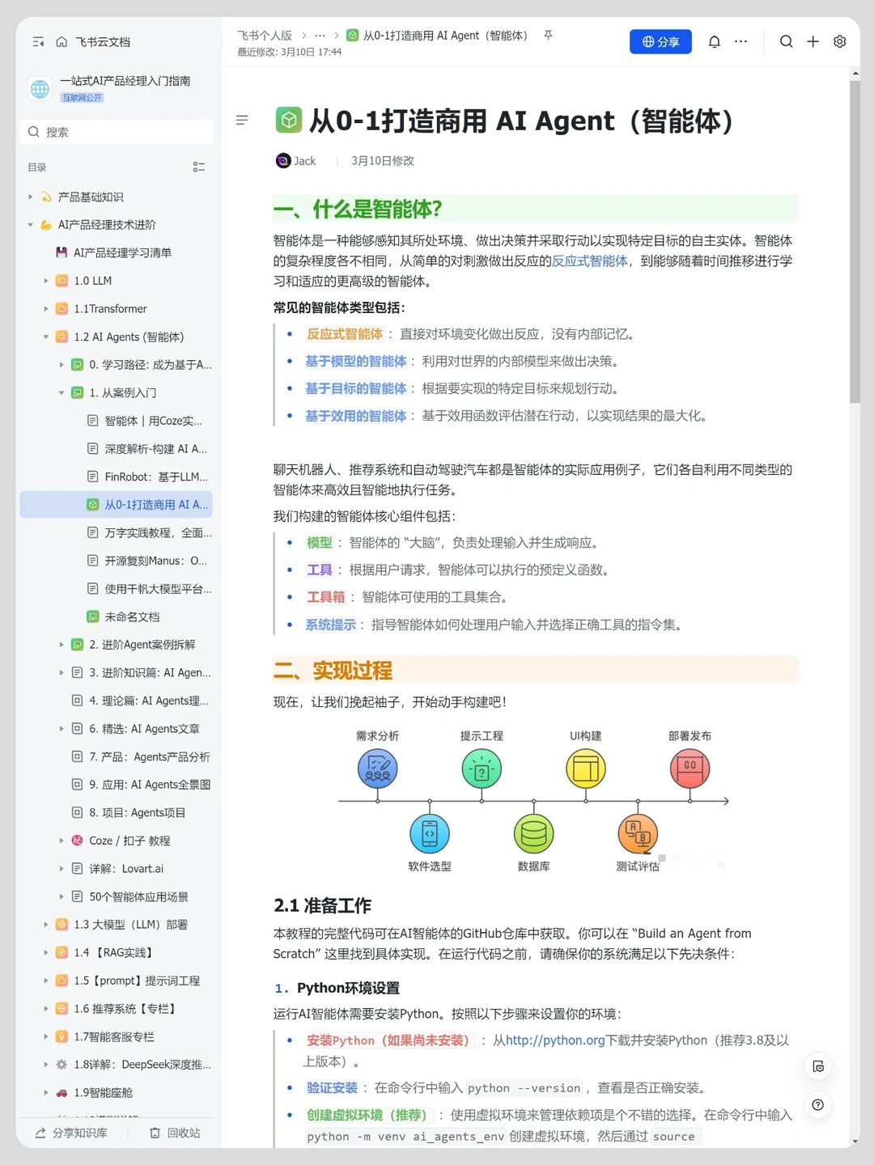Image resolution: width=874 pixels, height=1165 pixels.
Task: Open the http://python.org link
Action: coord(555,1040)
